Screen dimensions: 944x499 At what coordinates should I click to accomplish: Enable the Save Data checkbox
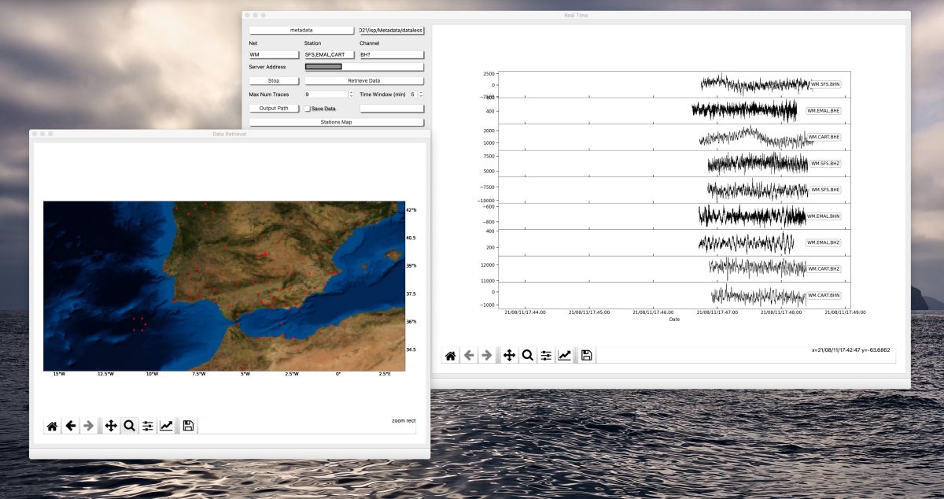click(x=308, y=109)
